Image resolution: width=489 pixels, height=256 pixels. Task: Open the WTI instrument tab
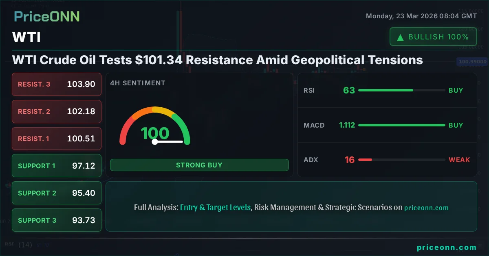tap(26, 37)
